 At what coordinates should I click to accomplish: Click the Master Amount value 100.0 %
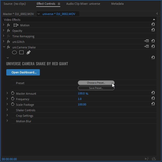[x=83, y=94]
